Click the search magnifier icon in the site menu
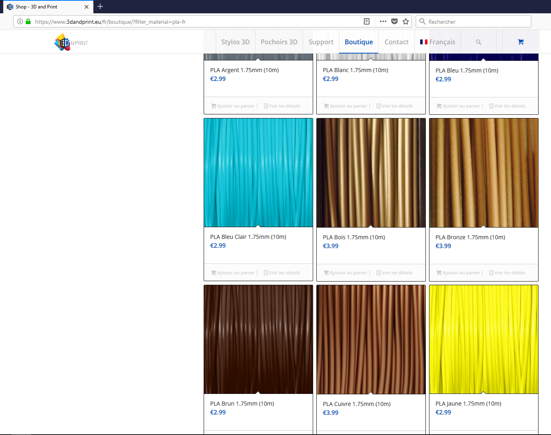The height and width of the screenshot is (435, 551). click(479, 42)
